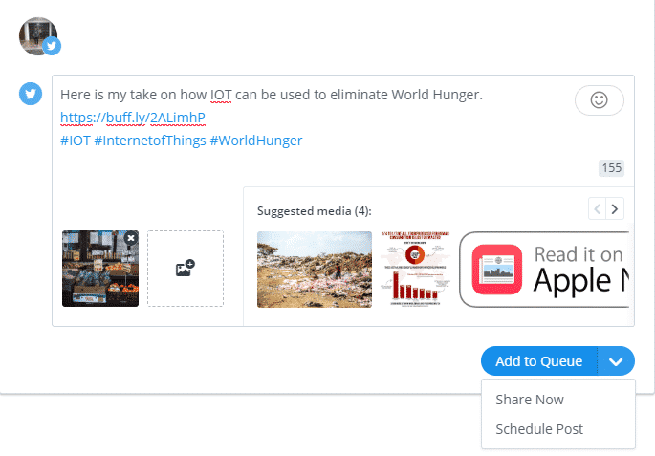655x456 pixels.
Task: Click the #InternetofThings hashtag
Action: pos(150,141)
